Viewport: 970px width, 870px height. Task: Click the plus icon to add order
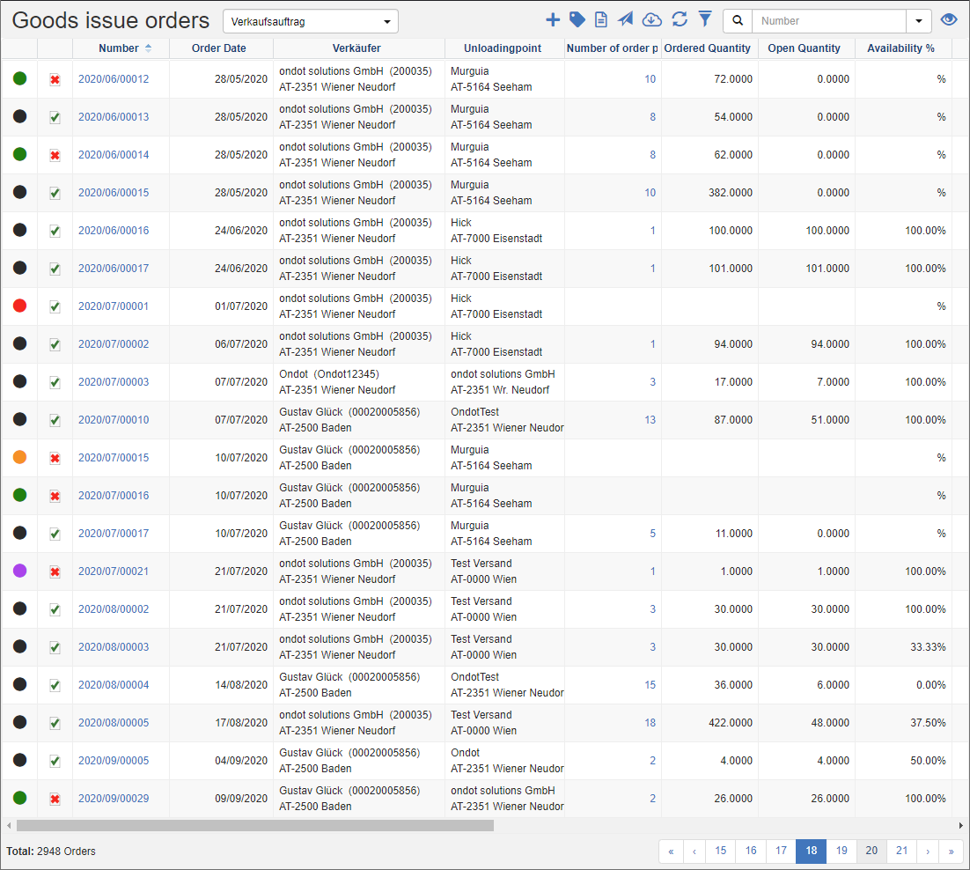[553, 19]
